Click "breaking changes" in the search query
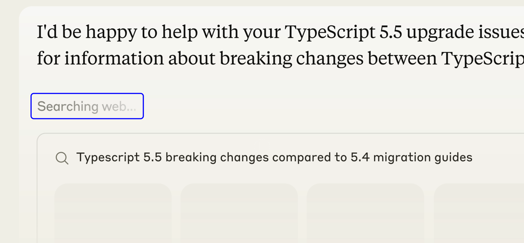Viewport: 524px width, 243px height. [x=217, y=157]
